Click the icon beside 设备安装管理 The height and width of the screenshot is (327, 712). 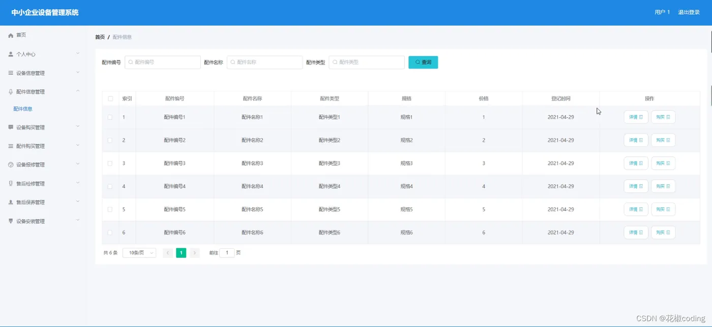11,221
